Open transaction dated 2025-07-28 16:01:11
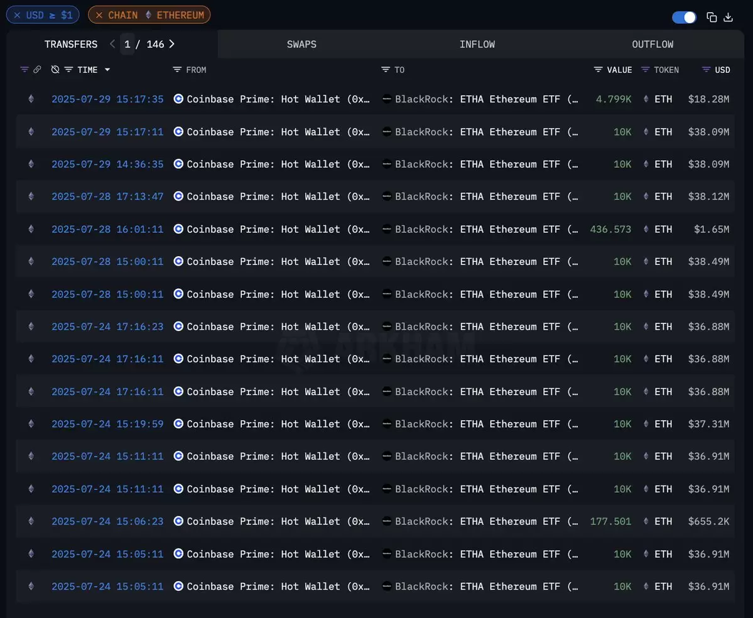Screen dimensions: 753x618 pyautogui.click(x=107, y=229)
